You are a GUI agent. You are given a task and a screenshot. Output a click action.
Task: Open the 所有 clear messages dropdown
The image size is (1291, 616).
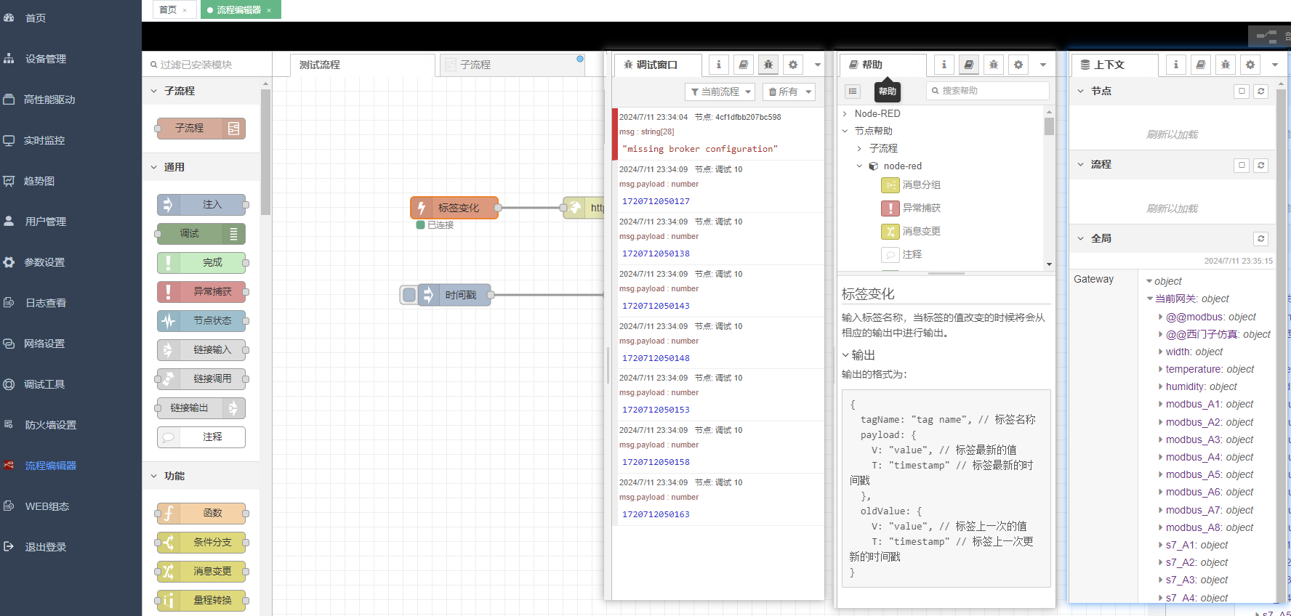tap(789, 92)
